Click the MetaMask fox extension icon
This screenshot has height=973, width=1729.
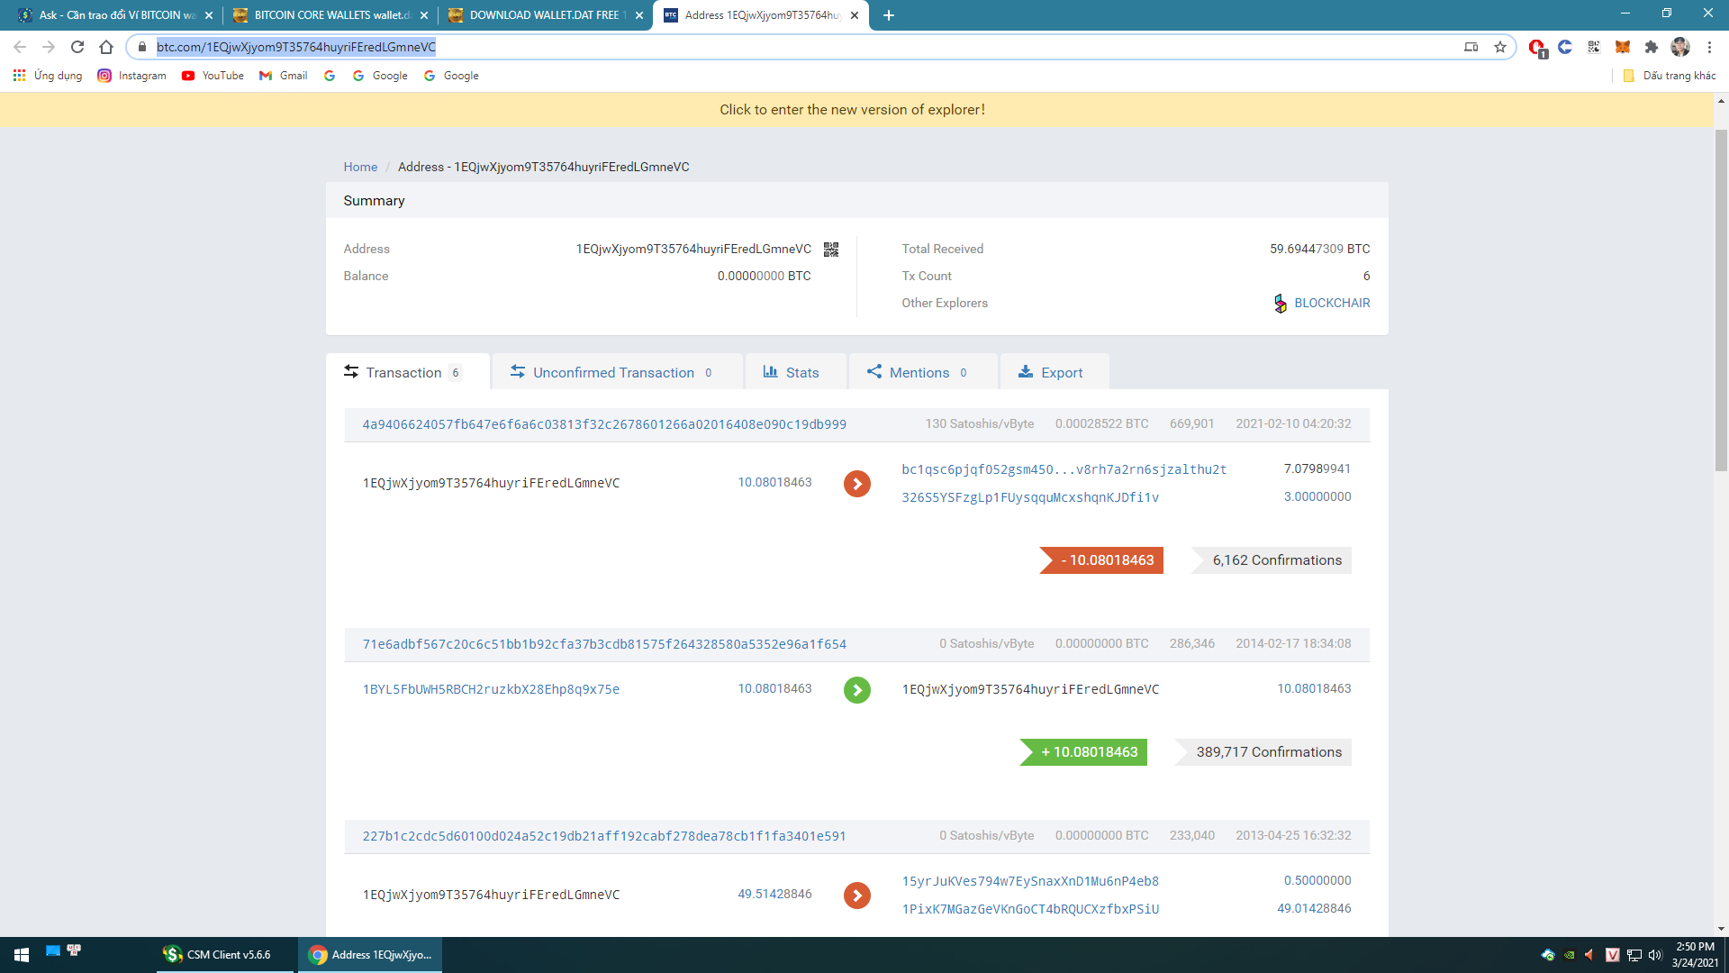(x=1622, y=47)
